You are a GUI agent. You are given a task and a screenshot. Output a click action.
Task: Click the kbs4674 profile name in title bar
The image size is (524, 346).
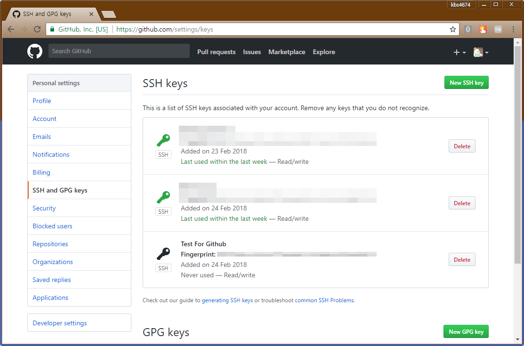[x=460, y=4]
